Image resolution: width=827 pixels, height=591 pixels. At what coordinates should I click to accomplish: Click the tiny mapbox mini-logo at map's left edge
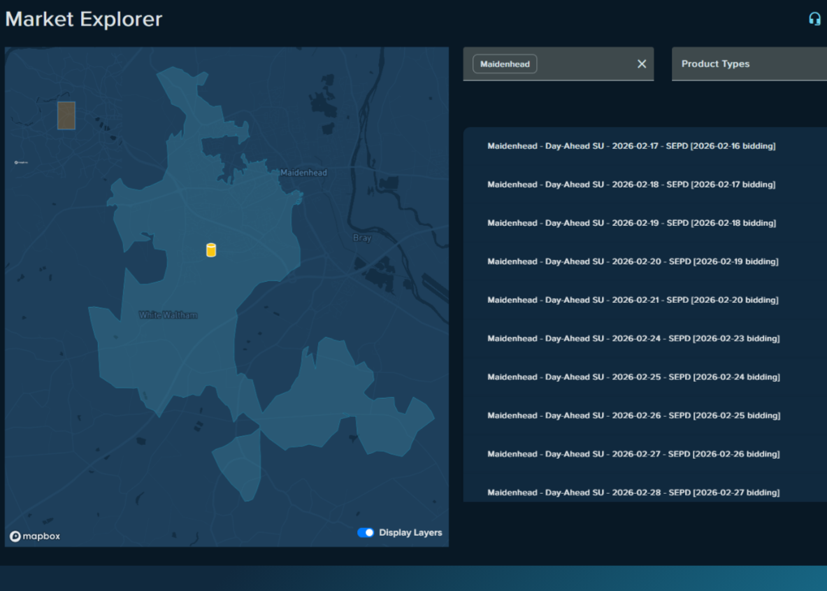tap(21, 162)
